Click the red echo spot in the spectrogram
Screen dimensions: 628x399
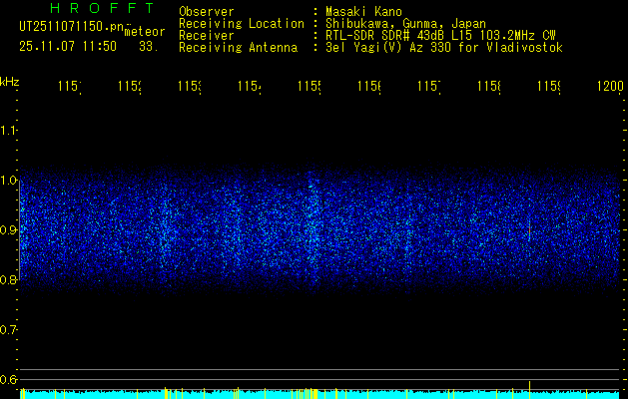(529, 230)
